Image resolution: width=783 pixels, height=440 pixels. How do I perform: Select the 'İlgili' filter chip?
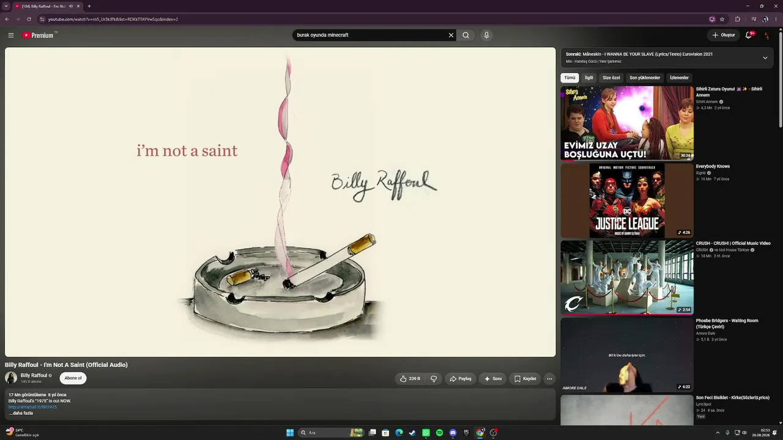point(589,78)
